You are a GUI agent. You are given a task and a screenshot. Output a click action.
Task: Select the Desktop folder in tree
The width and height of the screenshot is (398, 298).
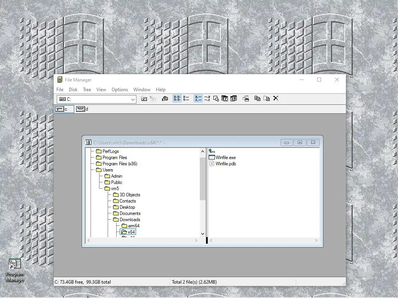(124, 207)
